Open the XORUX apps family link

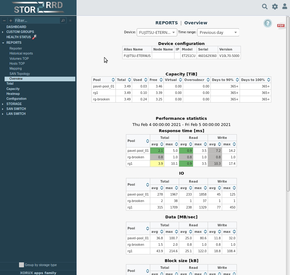pyautogui.click(x=38, y=273)
